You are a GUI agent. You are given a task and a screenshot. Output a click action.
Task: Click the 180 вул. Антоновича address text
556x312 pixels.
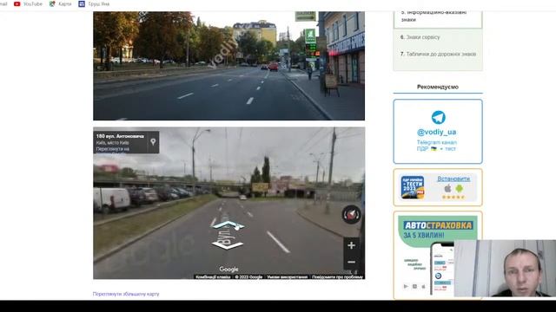120,136
